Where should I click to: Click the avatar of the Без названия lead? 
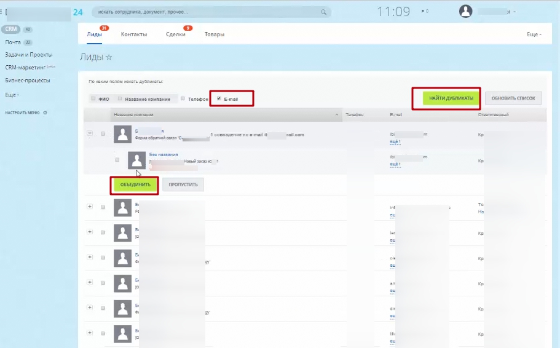click(x=137, y=160)
